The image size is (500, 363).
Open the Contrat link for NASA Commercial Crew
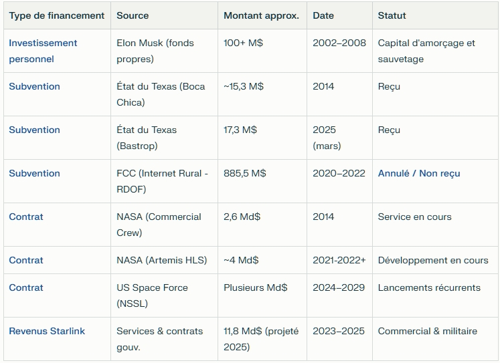[x=26, y=217]
